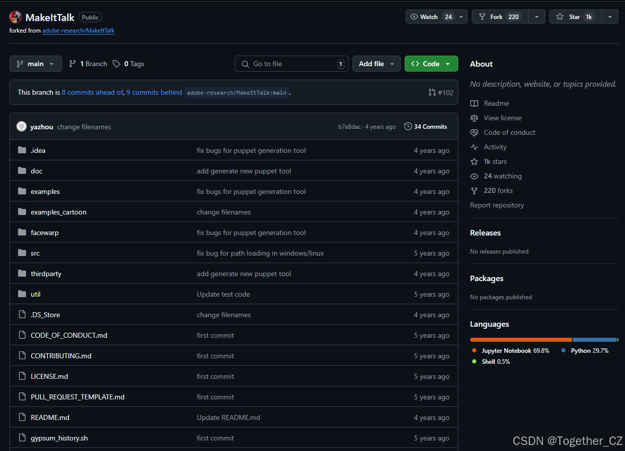Click the 'change filenames' latest commit message

(84, 127)
